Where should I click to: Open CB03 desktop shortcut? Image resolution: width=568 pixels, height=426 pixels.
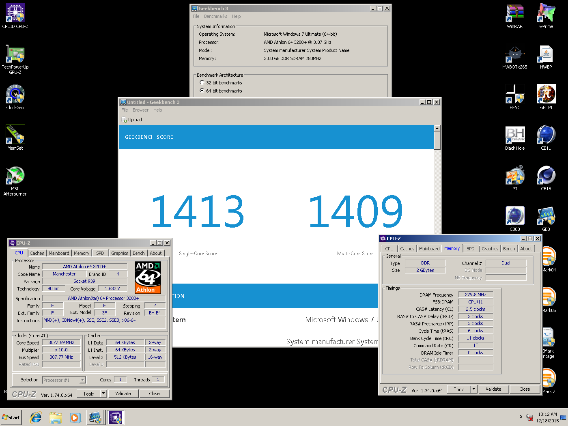pos(515,219)
